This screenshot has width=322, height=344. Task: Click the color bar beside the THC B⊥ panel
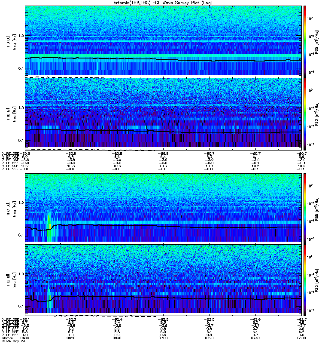pyautogui.click(x=305, y=209)
